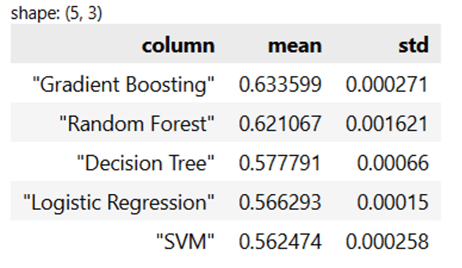Viewport: 462px width, 268px height.
Task: Click the mean value 0.562474
Action: (280, 242)
